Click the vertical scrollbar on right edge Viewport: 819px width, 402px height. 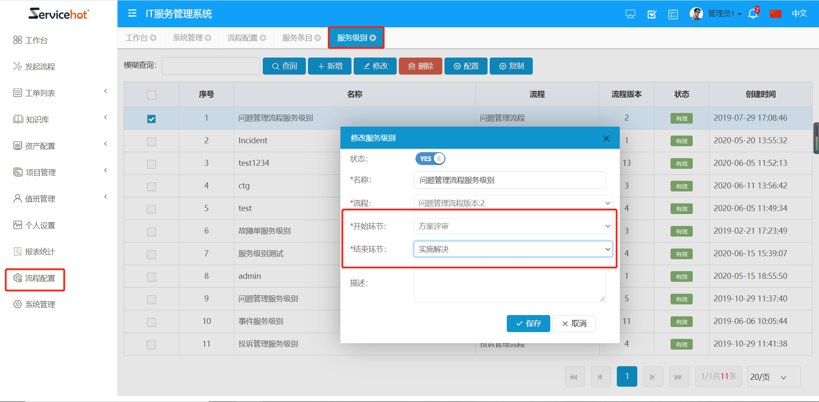pyautogui.click(x=816, y=138)
